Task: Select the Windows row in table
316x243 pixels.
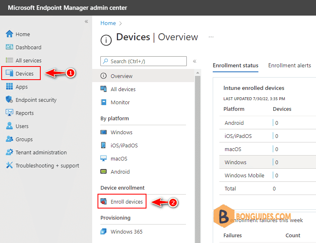Action: tap(267, 162)
